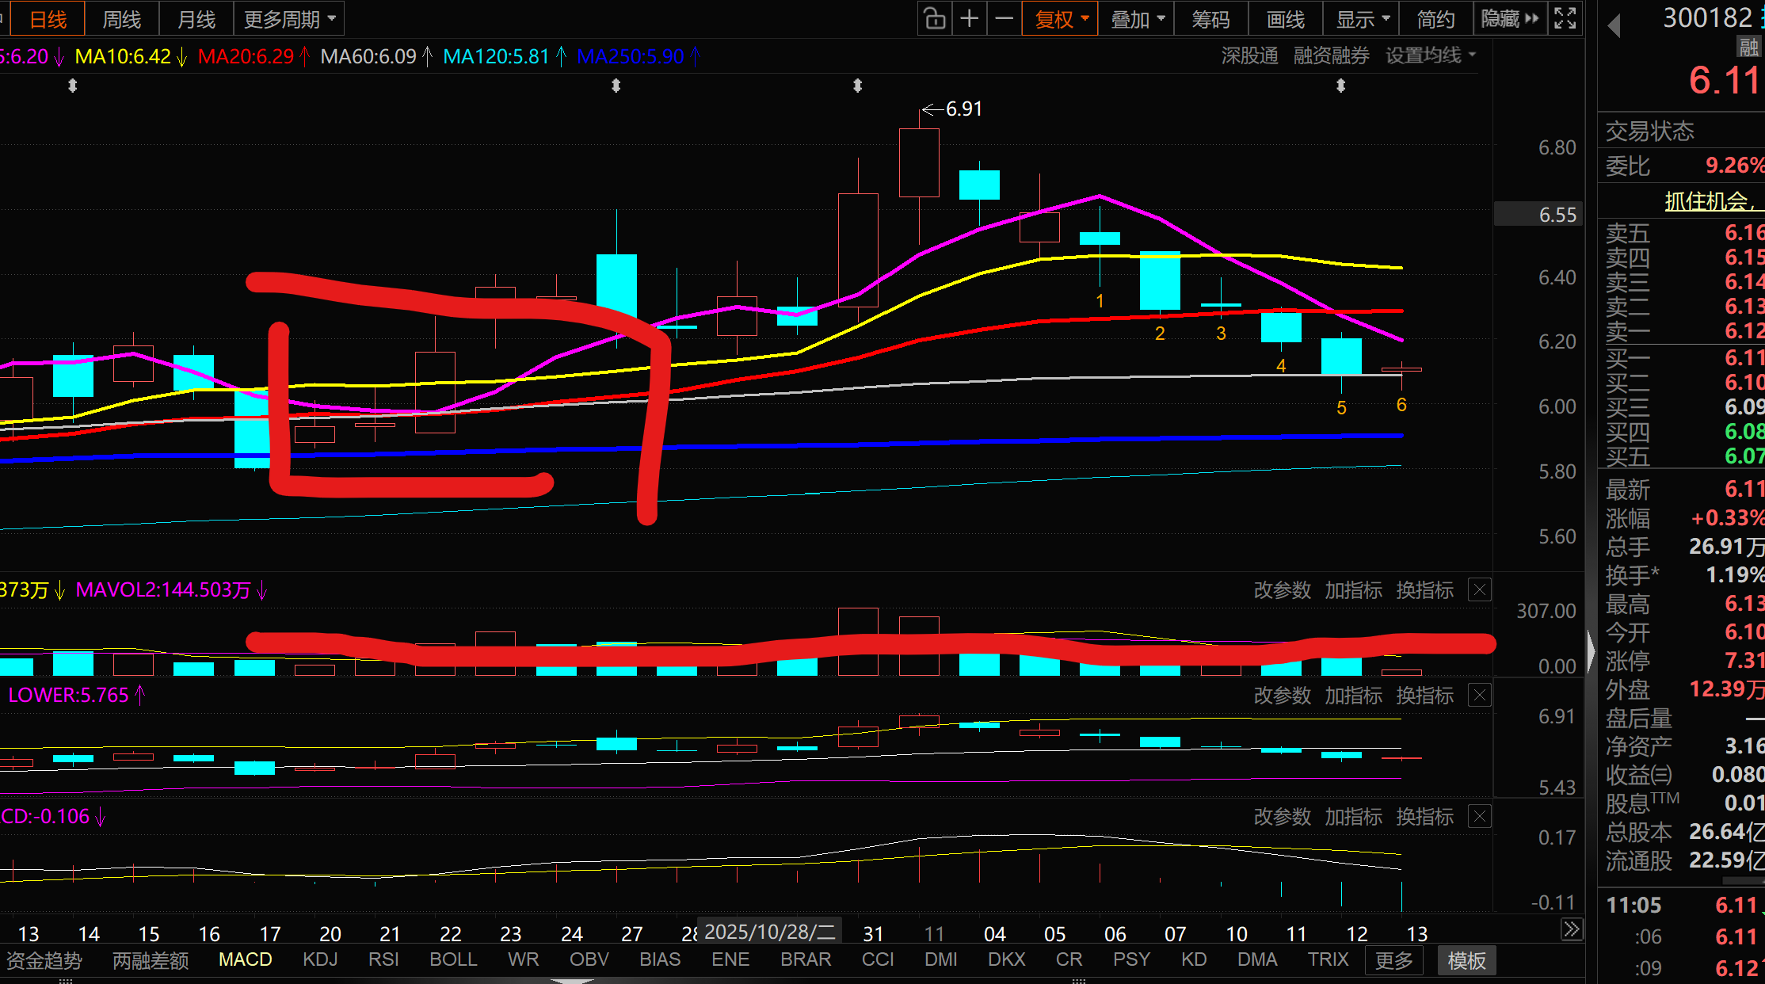1765x984 pixels.
Task: Toggle the 筹码 chip distribution view
Action: (x=1210, y=19)
